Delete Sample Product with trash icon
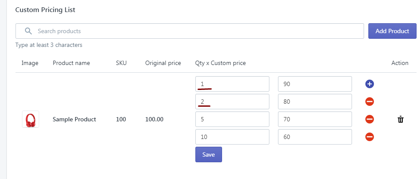 [401, 119]
